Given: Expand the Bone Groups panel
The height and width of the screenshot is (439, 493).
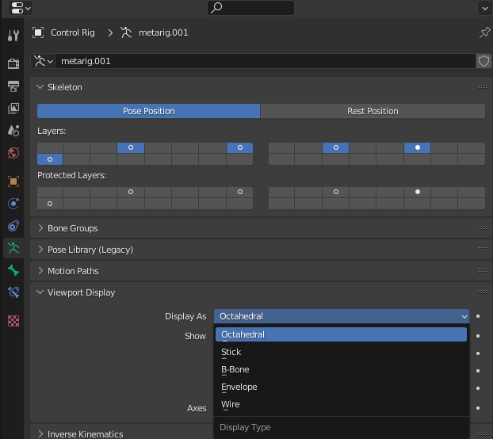Looking at the screenshot, I should [40, 228].
